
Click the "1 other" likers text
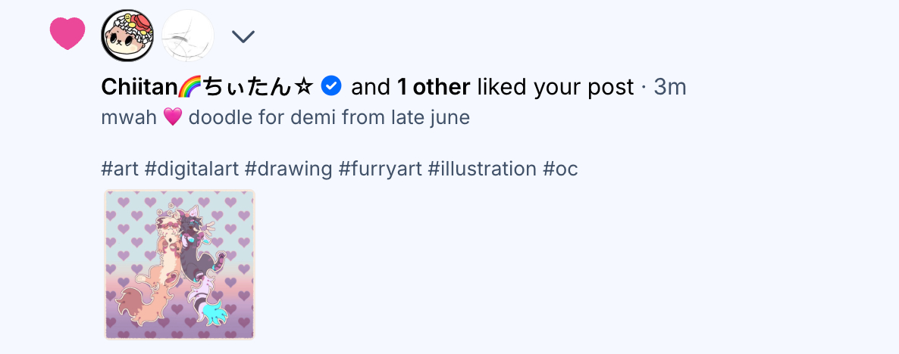434,88
